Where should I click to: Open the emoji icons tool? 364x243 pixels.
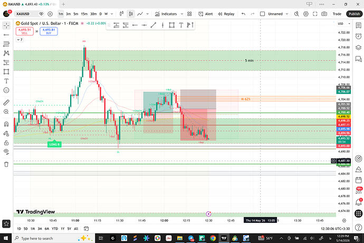[6, 90]
